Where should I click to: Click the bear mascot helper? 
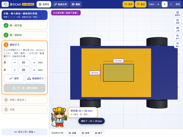59,117
